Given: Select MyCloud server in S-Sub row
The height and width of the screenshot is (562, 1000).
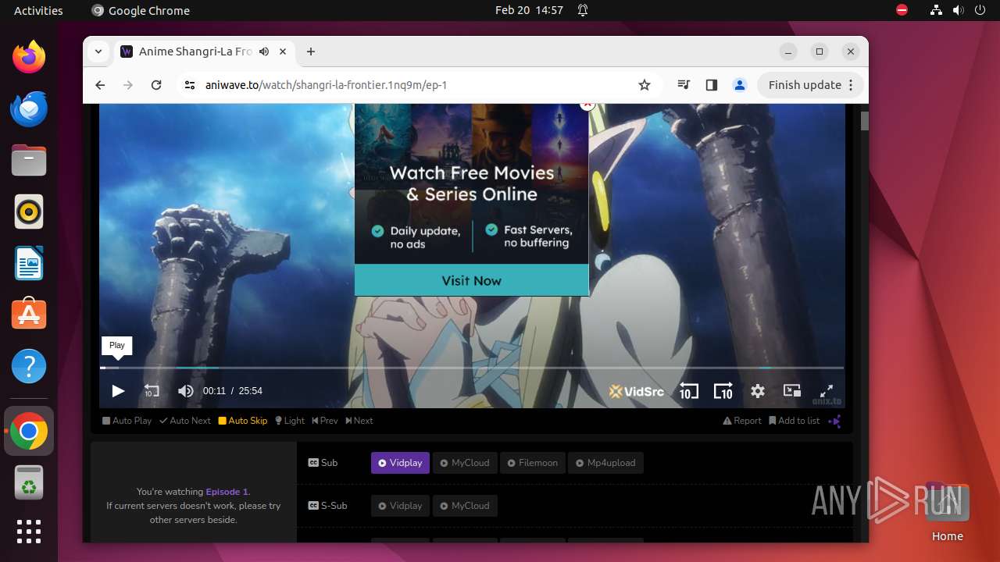Looking at the screenshot, I should pyautogui.click(x=465, y=506).
